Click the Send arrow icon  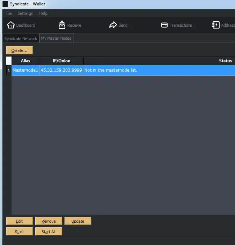click(113, 25)
